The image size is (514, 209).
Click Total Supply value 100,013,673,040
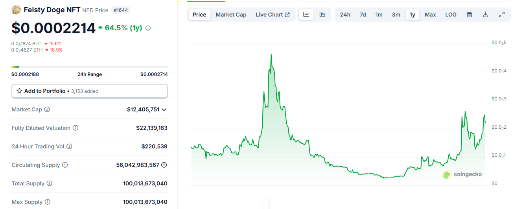(145, 183)
